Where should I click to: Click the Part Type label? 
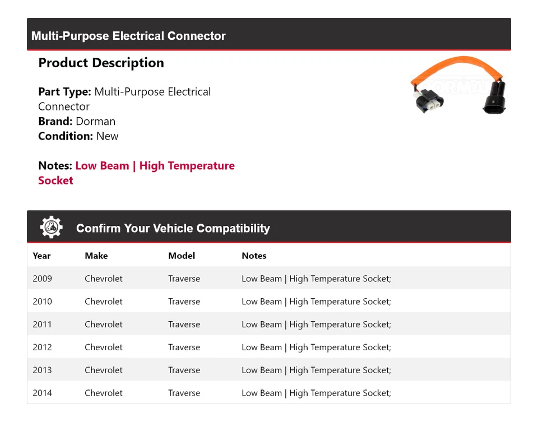pyautogui.click(x=64, y=92)
